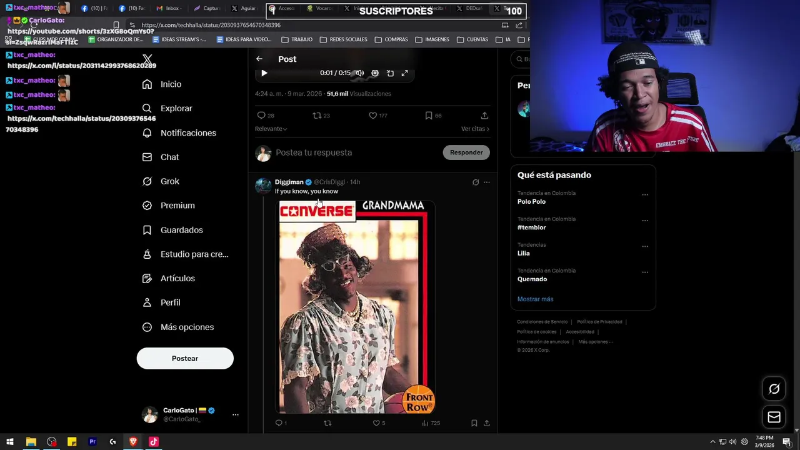The height and width of the screenshot is (450, 800).
Task: Click the browser address bar URL
Action: point(211,25)
